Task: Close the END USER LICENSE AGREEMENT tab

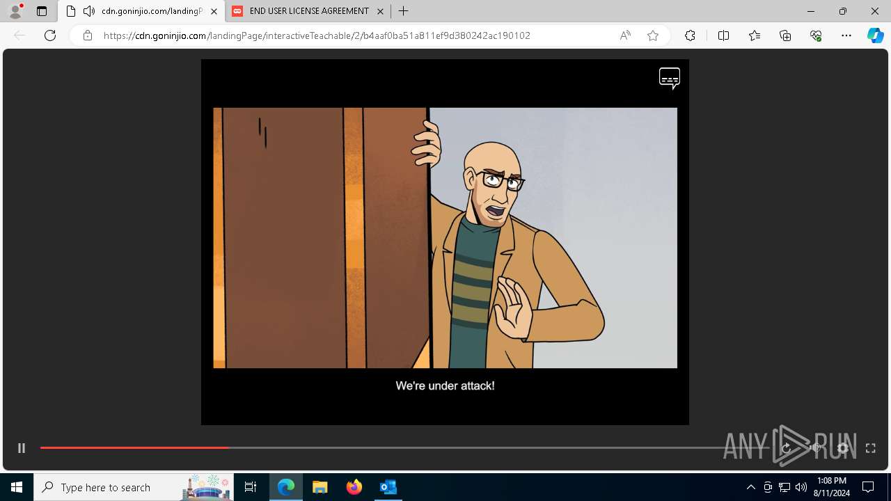Action: click(x=380, y=11)
